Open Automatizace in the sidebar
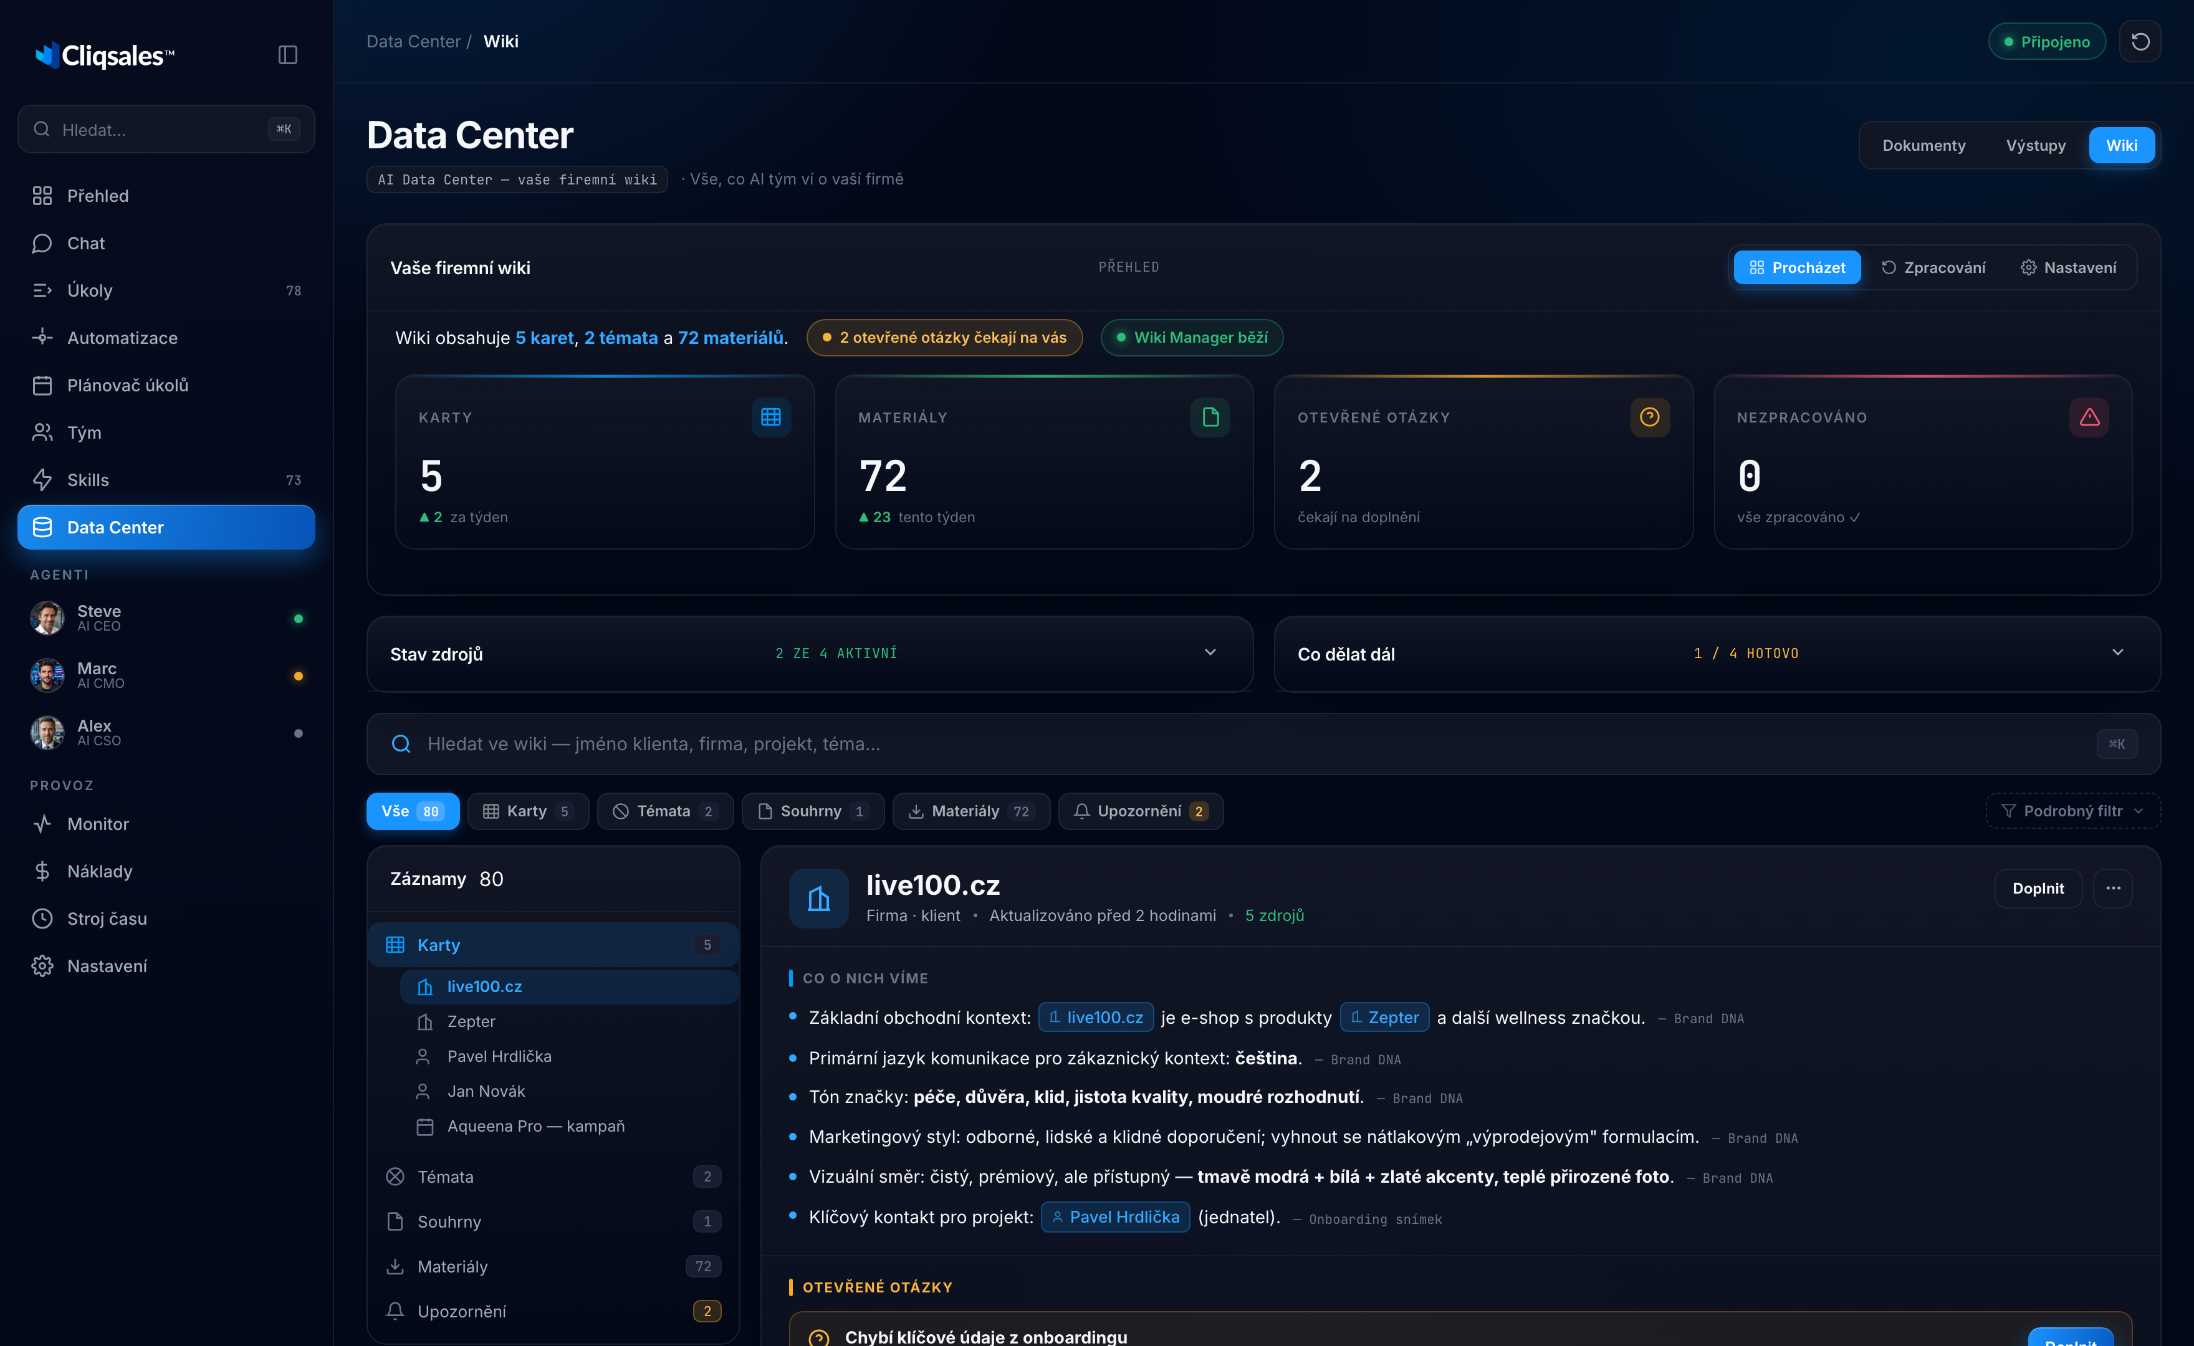 [x=166, y=337]
